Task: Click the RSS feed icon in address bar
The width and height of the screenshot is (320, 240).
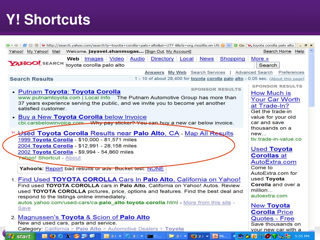Action: coord(223,45)
